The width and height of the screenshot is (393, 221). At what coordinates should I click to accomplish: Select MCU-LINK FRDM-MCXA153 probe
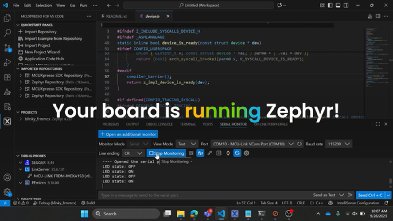tap(63, 176)
